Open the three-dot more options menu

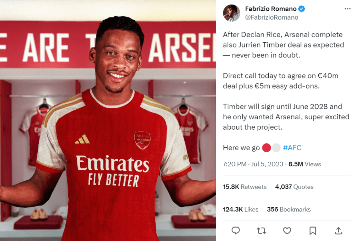(347, 9)
